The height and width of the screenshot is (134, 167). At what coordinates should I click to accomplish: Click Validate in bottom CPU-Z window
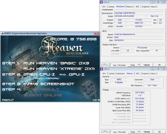click(x=147, y=132)
